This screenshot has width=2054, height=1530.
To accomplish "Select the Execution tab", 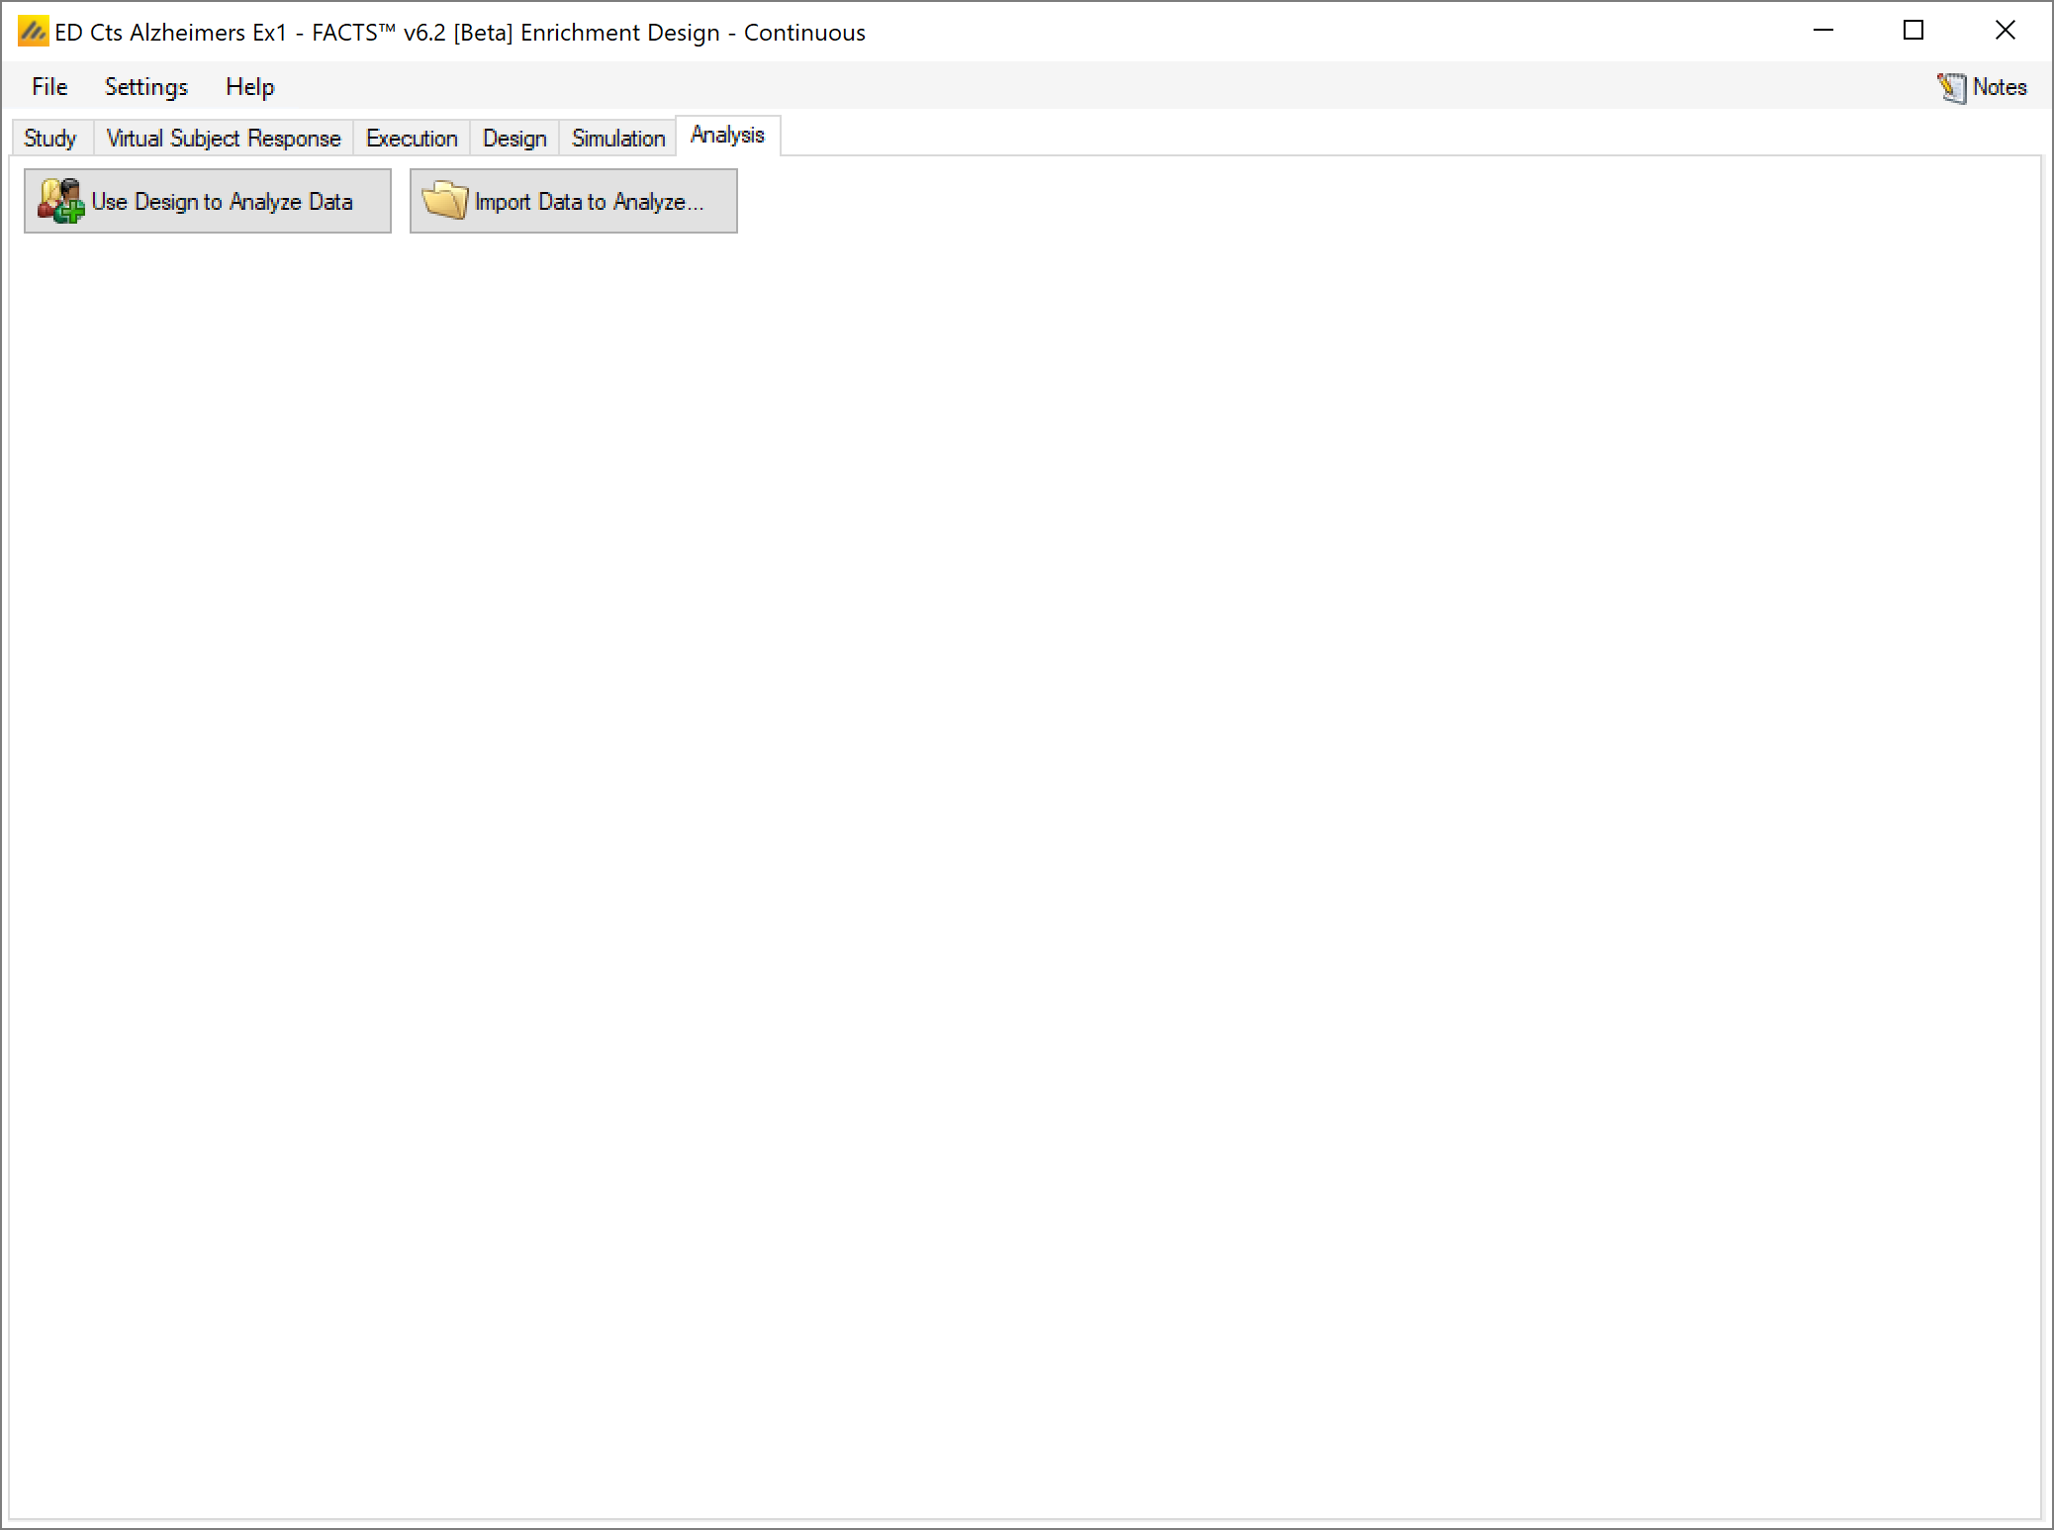I will point(412,138).
